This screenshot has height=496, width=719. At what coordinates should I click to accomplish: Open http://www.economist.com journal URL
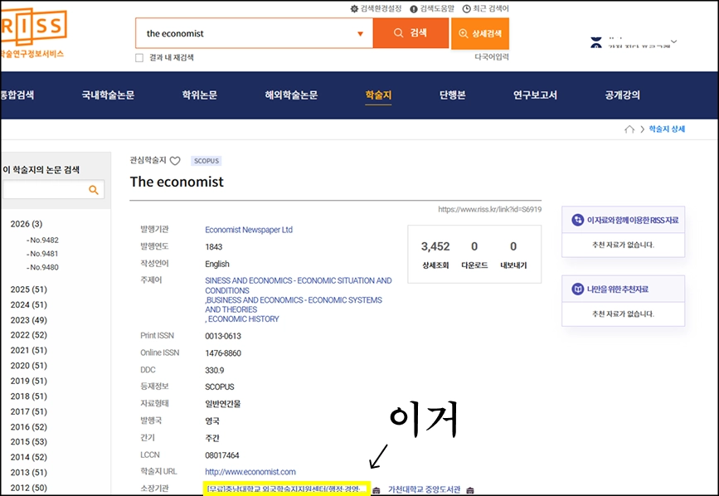click(250, 472)
